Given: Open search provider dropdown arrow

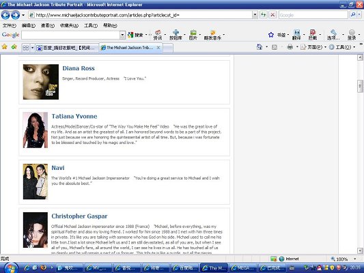Looking at the screenshot, I should tap(359, 15).
